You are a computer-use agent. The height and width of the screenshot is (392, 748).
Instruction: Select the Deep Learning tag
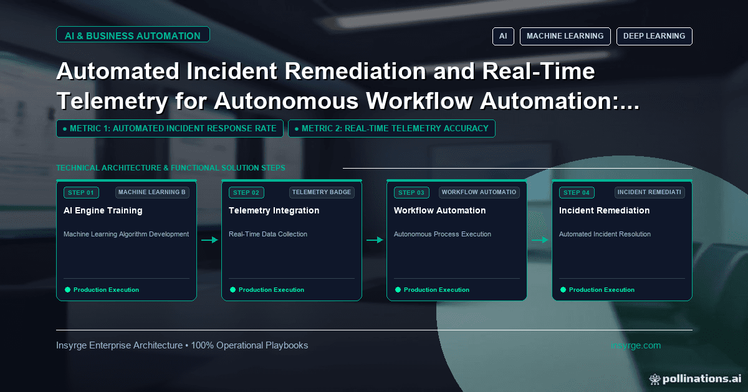tap(654, 36)
